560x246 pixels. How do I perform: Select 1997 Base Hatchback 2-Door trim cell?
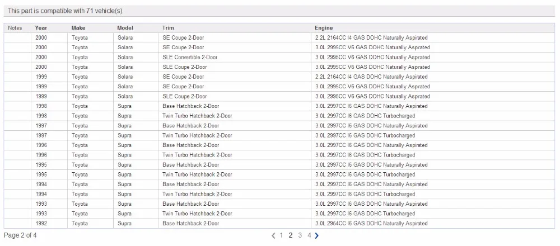tap(234, 126)
